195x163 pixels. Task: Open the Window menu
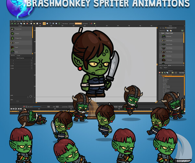pos(19,21)
